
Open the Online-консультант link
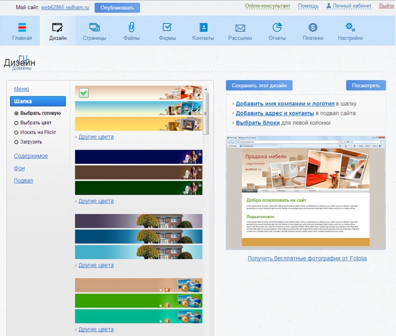click(267, 6)
